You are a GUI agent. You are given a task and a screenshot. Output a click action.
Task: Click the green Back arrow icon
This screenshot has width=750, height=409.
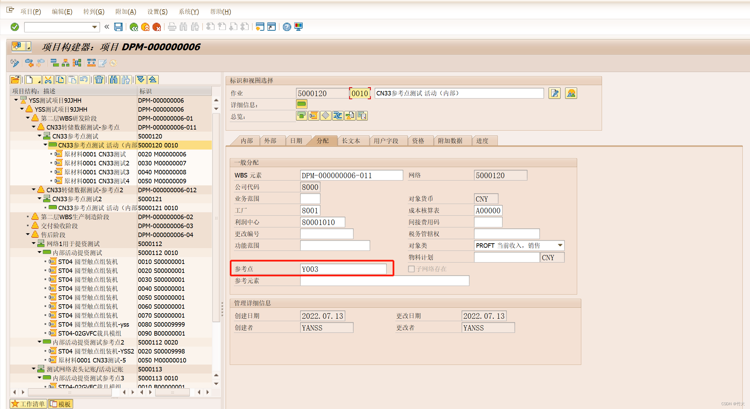[134, 27]
